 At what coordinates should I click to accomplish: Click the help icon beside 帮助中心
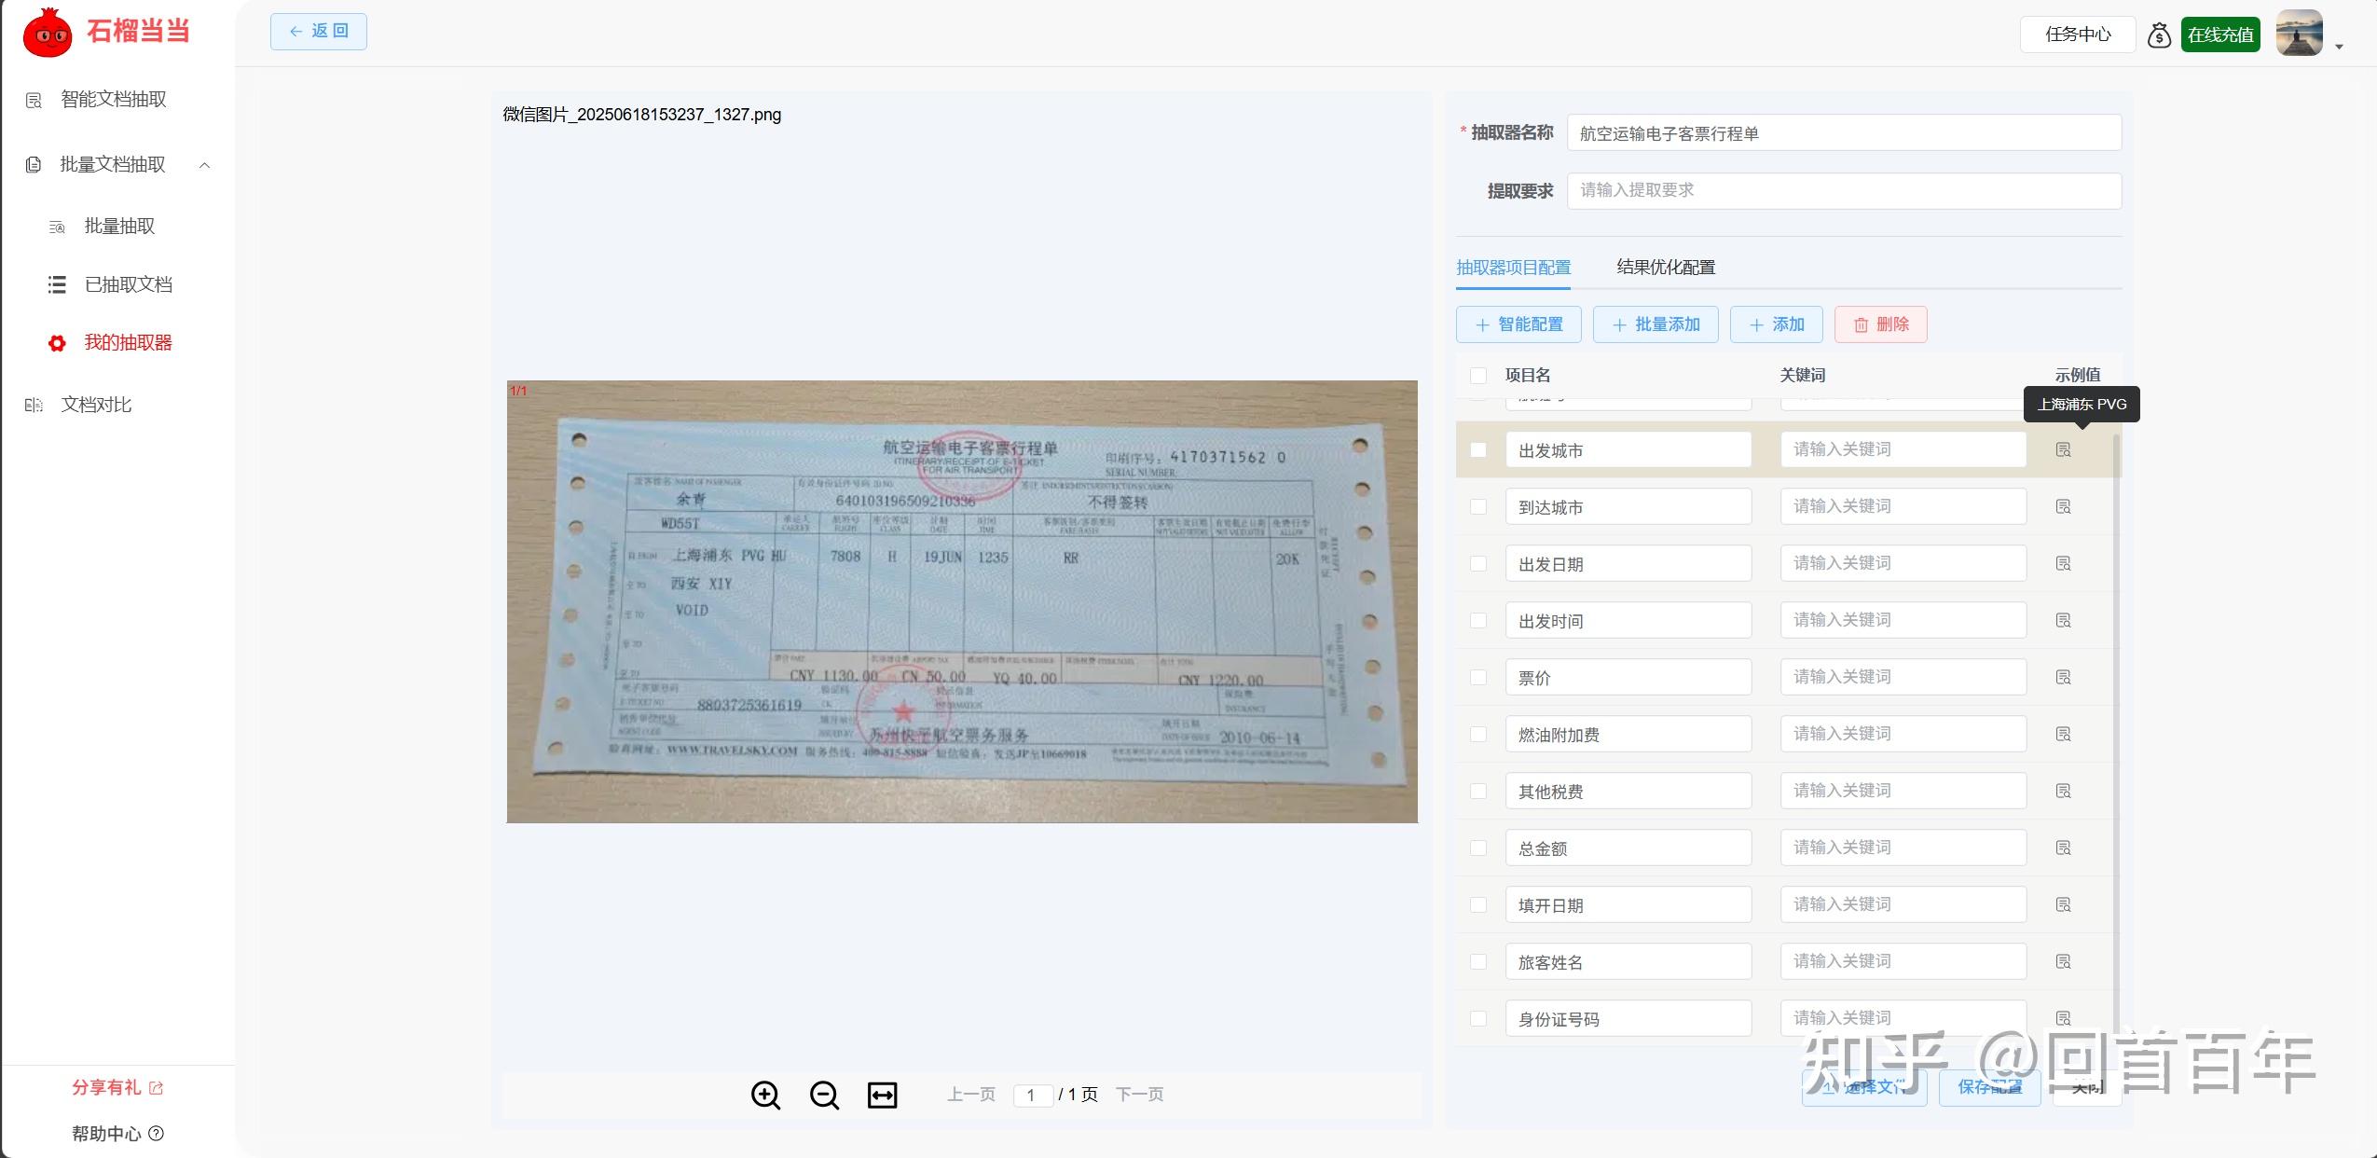point(156,1134)
